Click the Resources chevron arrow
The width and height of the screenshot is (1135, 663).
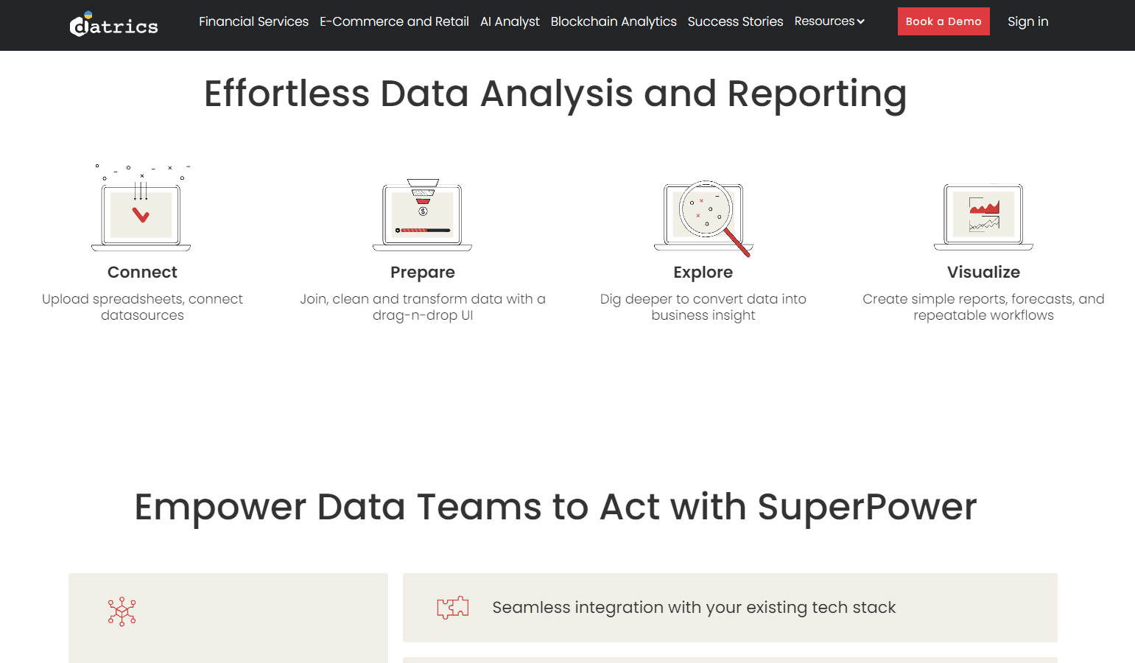point(860,21)
